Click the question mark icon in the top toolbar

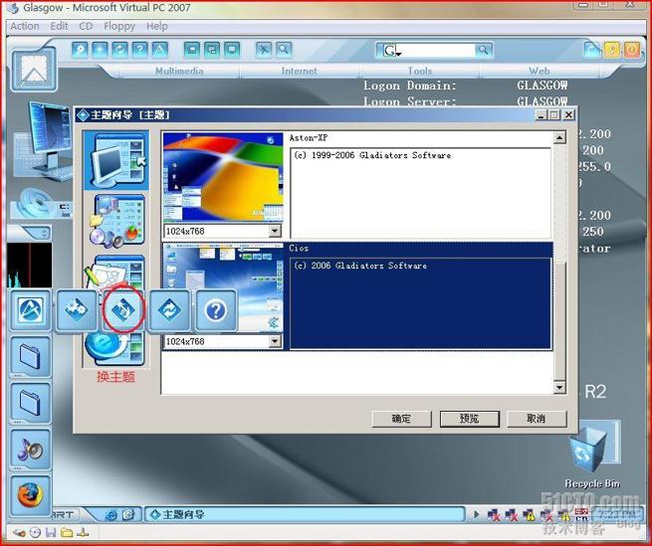(x=139, y=50)
